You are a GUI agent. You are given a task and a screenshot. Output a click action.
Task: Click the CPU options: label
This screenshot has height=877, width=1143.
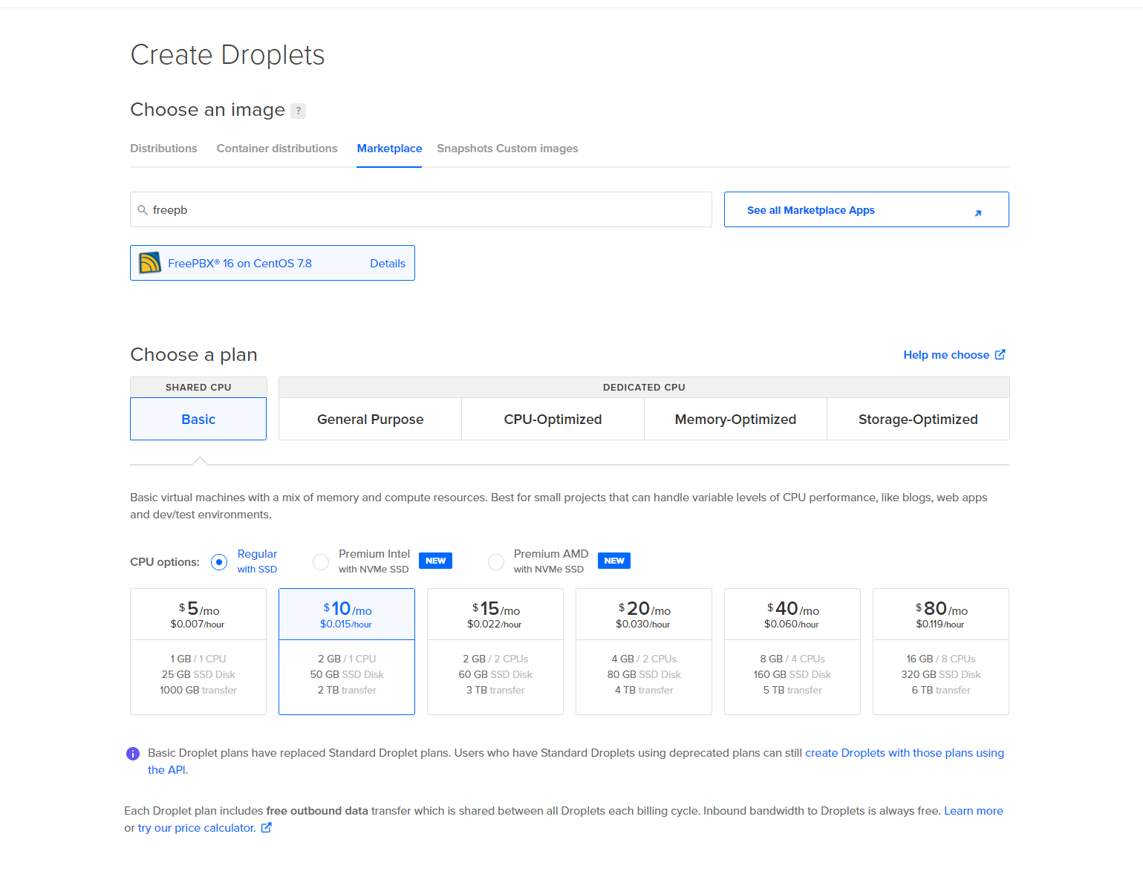(x=165, y=561)
